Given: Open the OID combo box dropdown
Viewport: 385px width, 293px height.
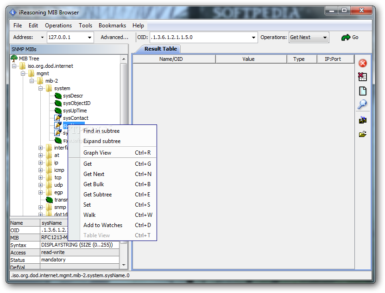Looking at the screenshot, I should 253,38.
